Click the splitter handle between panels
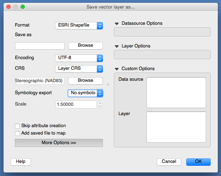This screenshot has width=221, height=176. pyautogui.click(x=108, y=85)
